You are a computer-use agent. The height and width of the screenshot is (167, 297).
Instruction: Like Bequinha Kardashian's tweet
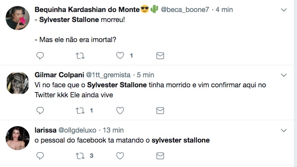point(120,56)
